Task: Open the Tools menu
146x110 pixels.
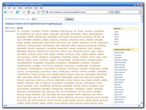Action: coord(36,8)
